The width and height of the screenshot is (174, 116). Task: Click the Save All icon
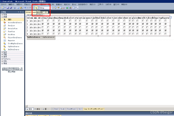coord(11,8)
